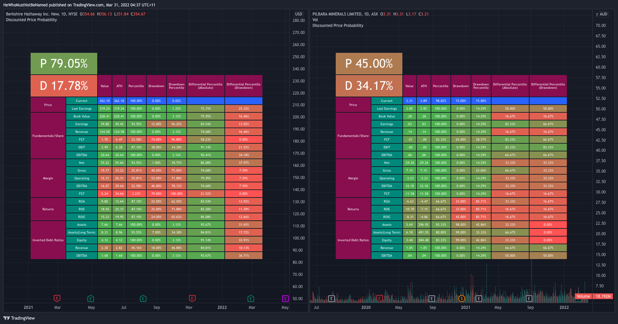Click the green earnings marker above May 2021

pos(90,298)
